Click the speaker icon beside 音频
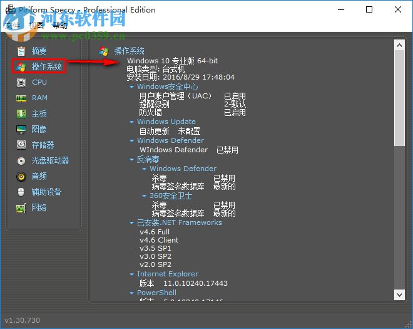This screenshot has height=329, width=413. tap(21, 176)
